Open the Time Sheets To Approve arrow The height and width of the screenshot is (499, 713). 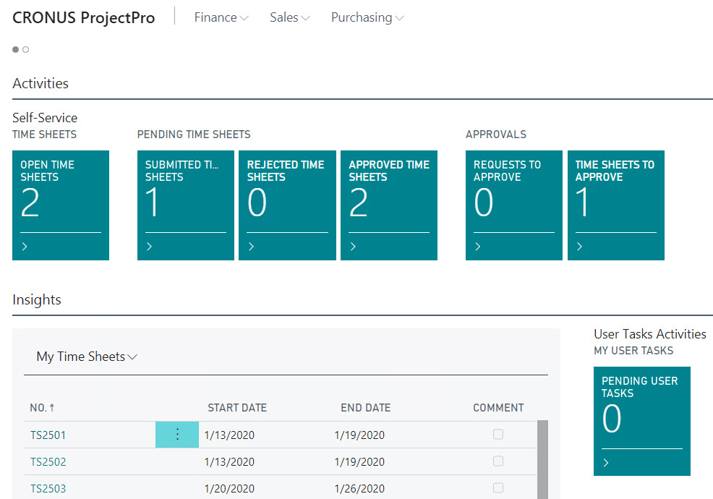[x=579, y=246]
